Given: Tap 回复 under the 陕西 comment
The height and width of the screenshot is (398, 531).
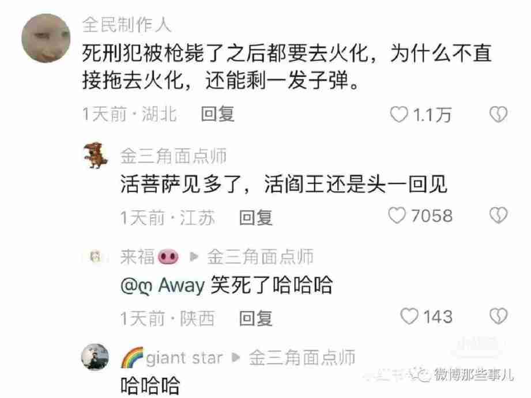Looking at the screenshot, I should 255,318.
